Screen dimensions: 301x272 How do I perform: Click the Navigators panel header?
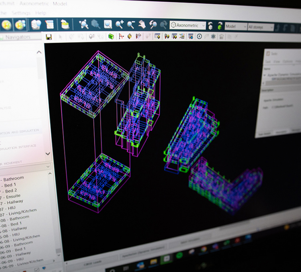(x=21, y=37)
